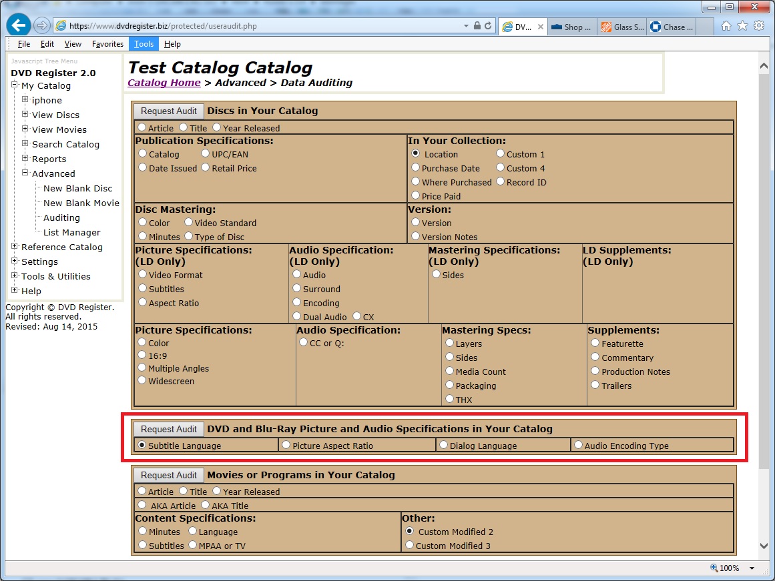Screen dimensions: 775x581
Task: Go back using the browser back arrow
Action: (18, 25)
